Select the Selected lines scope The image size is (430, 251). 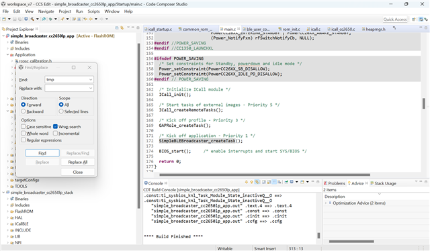[x=61, y=111]
